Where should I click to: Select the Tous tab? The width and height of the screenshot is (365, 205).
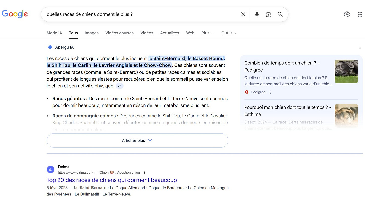tap(73, 33)
